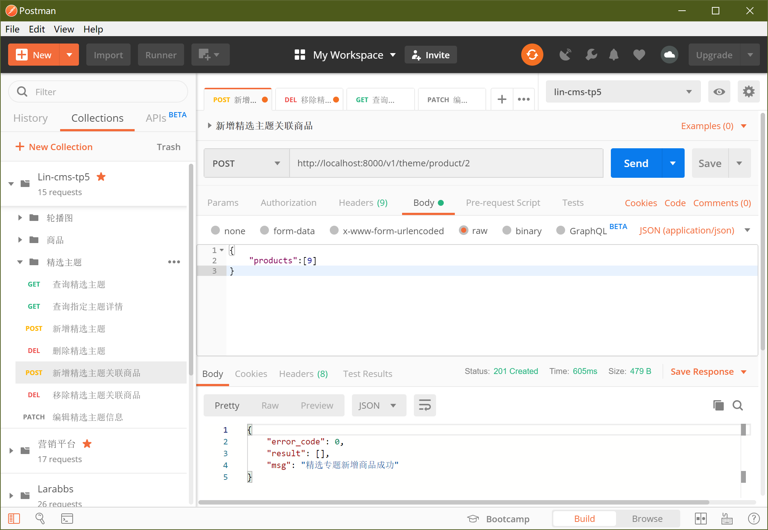Screen dimensions: 768x530
Task: Open more actions for 精选主题 folder
Action: pos(174,262)
